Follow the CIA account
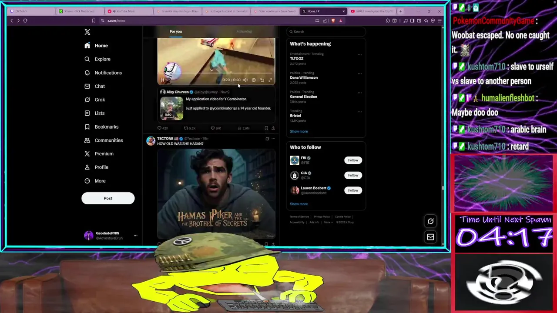The height and width of the screenshot is (313, 557). click(x=353, y=175)
